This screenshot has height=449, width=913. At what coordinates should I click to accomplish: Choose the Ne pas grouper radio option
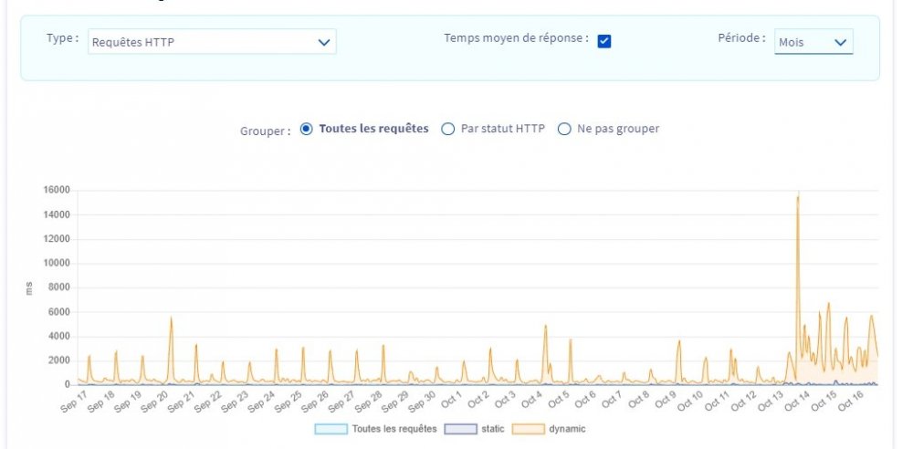click(564, 129)
